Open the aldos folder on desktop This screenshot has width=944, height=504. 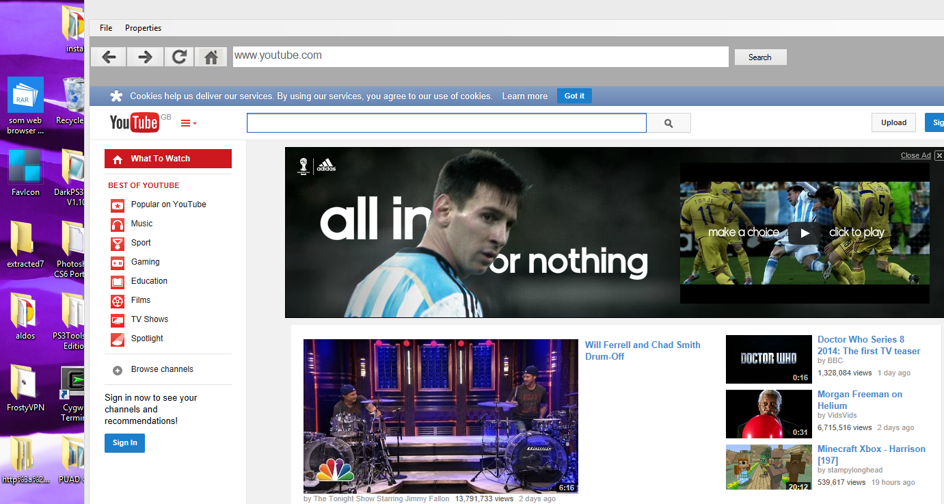[25, 317]
